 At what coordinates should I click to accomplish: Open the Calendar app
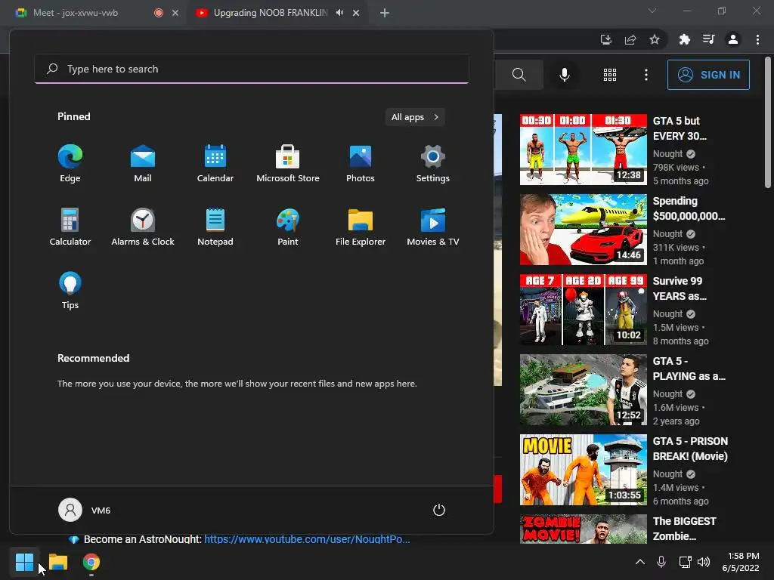click(x=215, y=164)
